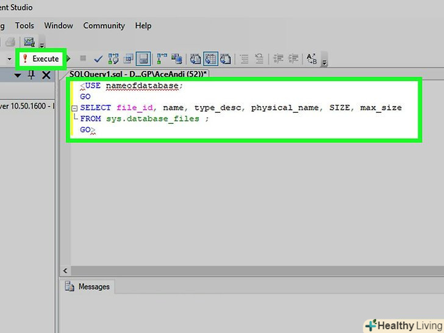Click the Decrease Indent icon
The width and height of the screenshot is (444, 333).
pyautogui.click(x=278, y=59)
